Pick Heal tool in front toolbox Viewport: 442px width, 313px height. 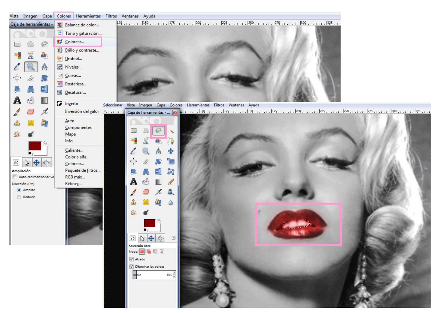pos(146,202)
